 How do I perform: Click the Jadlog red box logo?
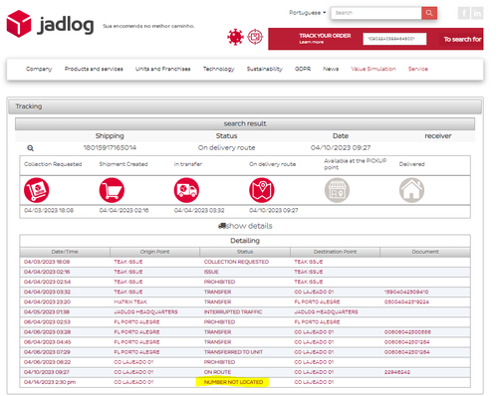point(19,24)
